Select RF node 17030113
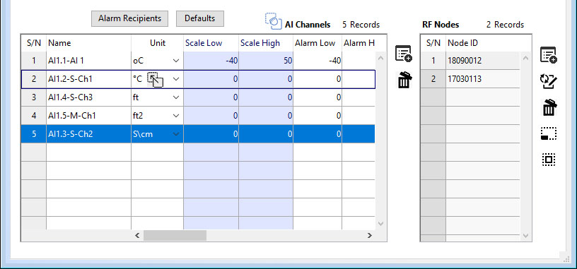The height and width of the screenshot is (269, 577). click(483, 79)
